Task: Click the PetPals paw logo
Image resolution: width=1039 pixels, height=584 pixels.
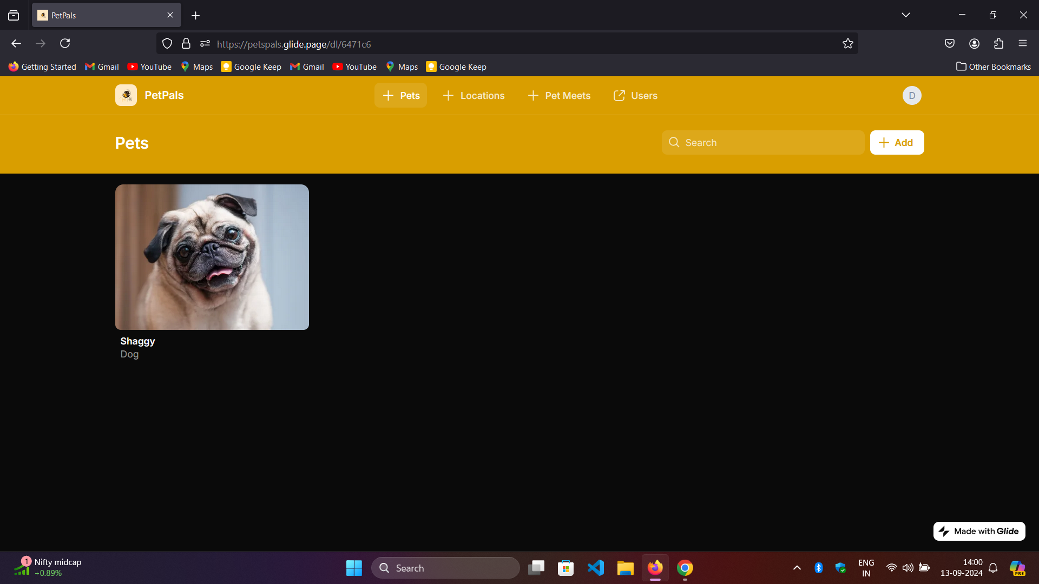Action: tap(126, 95)
